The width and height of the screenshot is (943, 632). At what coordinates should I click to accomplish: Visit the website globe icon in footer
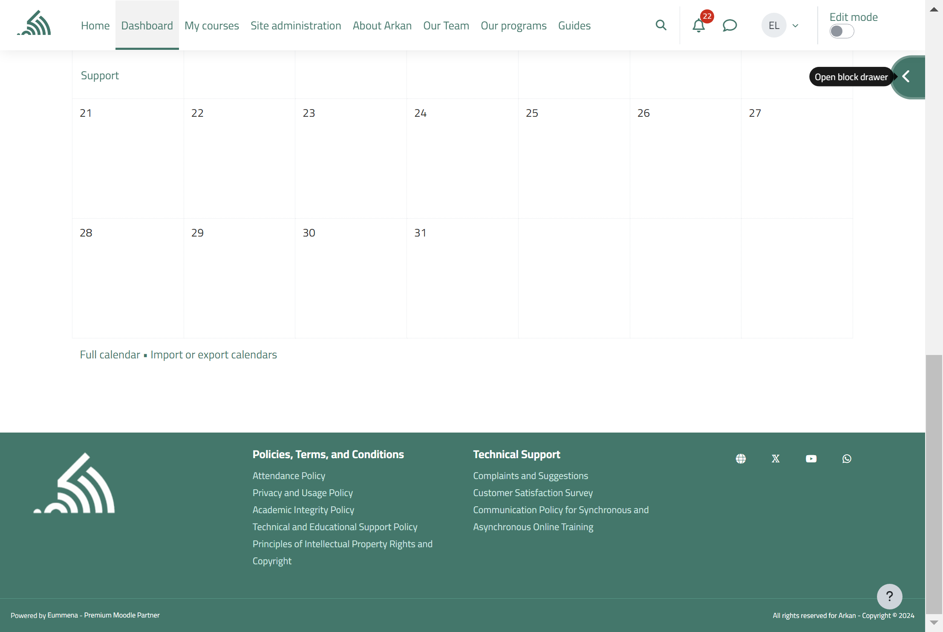point(741,459)
